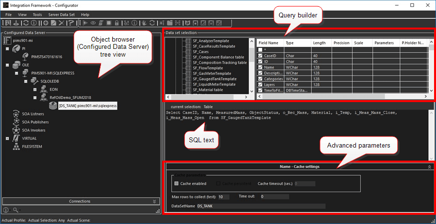
Task: Expand the VIRTUAL tree node
Action: coord(7,138)
